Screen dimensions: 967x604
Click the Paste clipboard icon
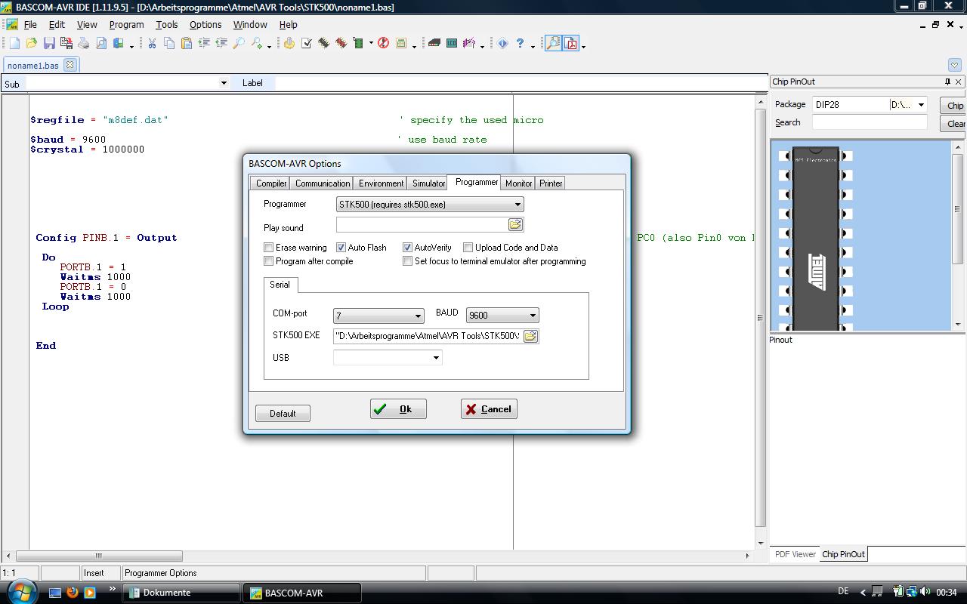pos(187,44)
